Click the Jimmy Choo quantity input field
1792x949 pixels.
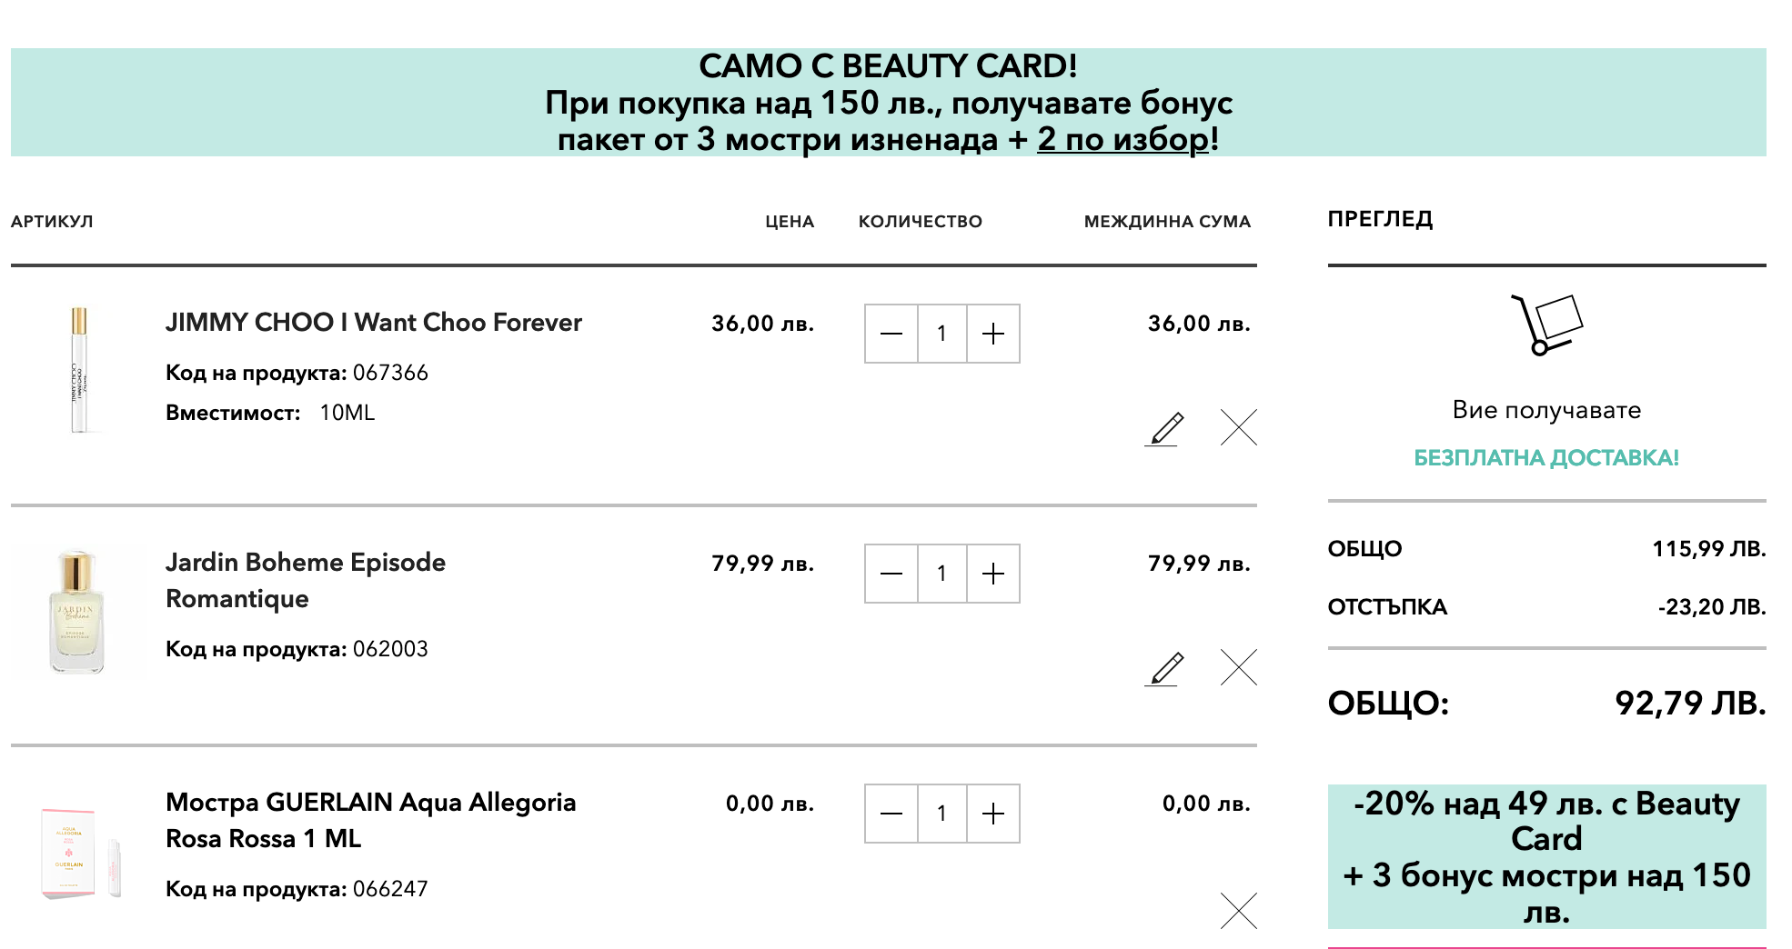[x=941, y=334]
